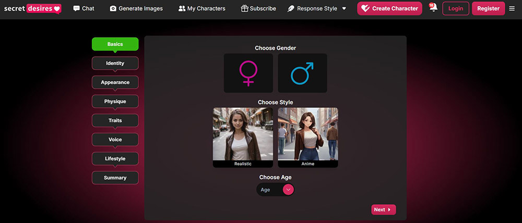This screenshot has height=223, width=522.
Task: Open the Appearance step tab
Action: pos(115,82)
